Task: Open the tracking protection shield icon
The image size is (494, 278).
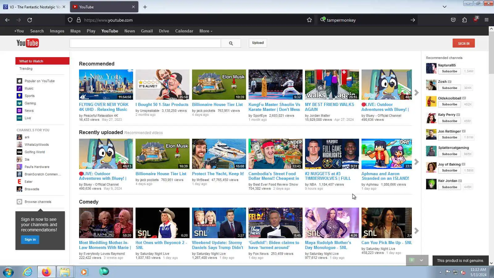Action: click(70, 20)
